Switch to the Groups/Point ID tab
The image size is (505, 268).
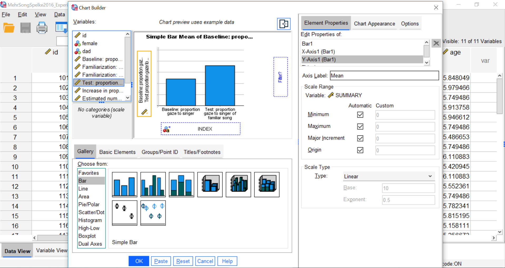click(160, 152)
